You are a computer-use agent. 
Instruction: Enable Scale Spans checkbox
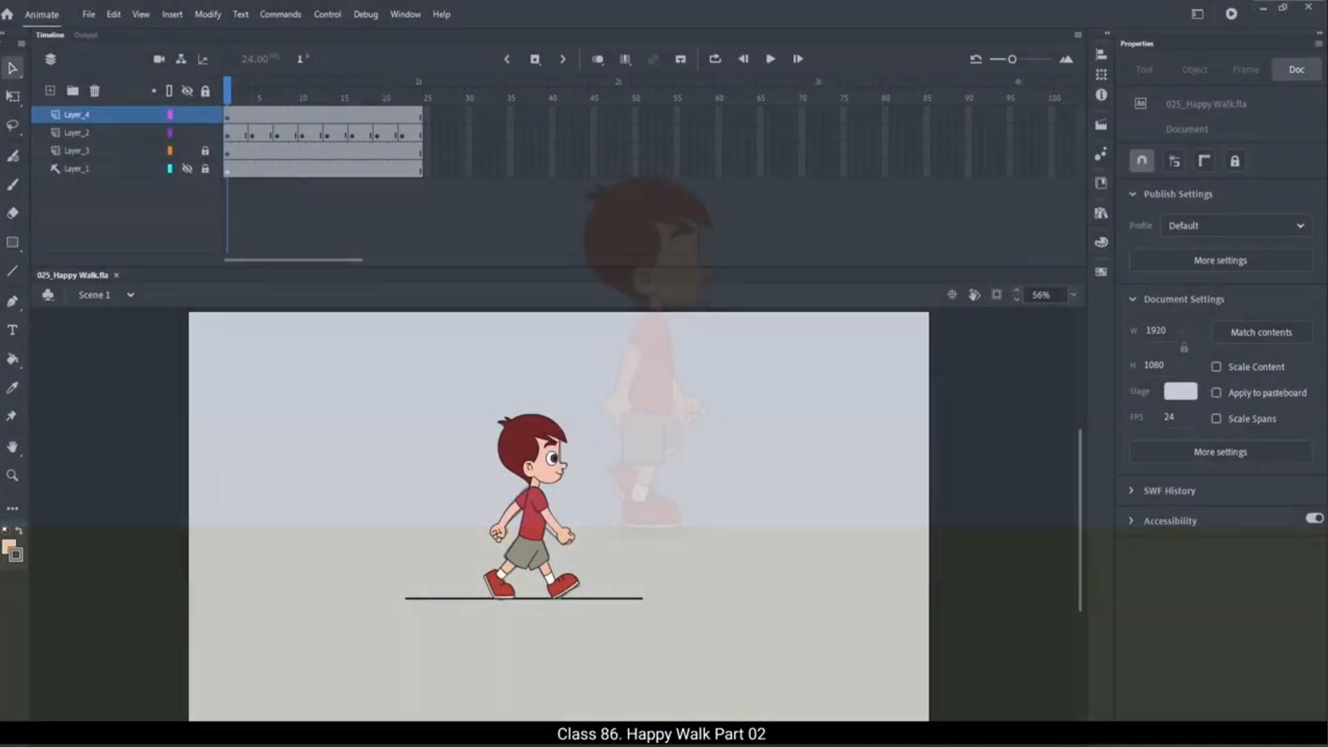pyautogui.click(x=1216, y=418)
